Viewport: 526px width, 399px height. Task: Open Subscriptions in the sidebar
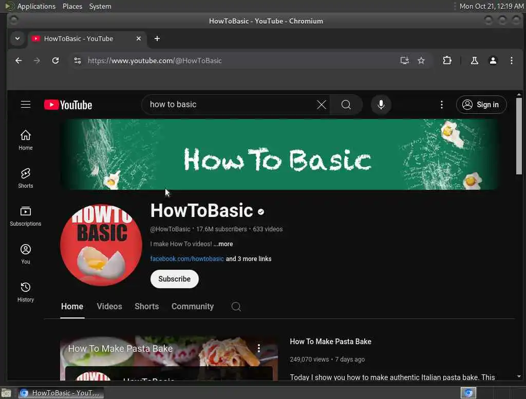(26, 216)
